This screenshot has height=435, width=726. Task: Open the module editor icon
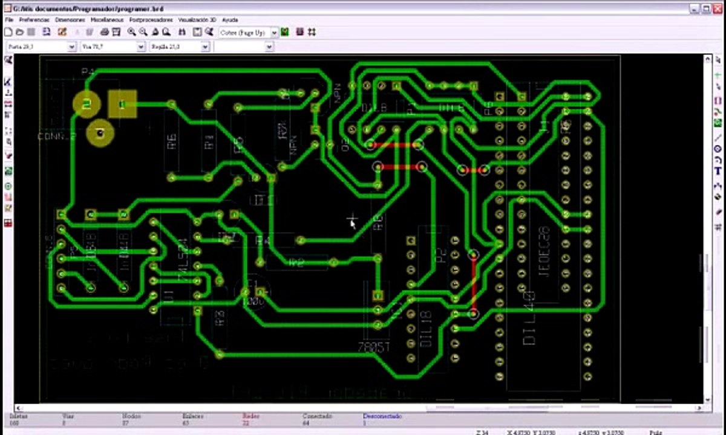(x=62, y=31)
